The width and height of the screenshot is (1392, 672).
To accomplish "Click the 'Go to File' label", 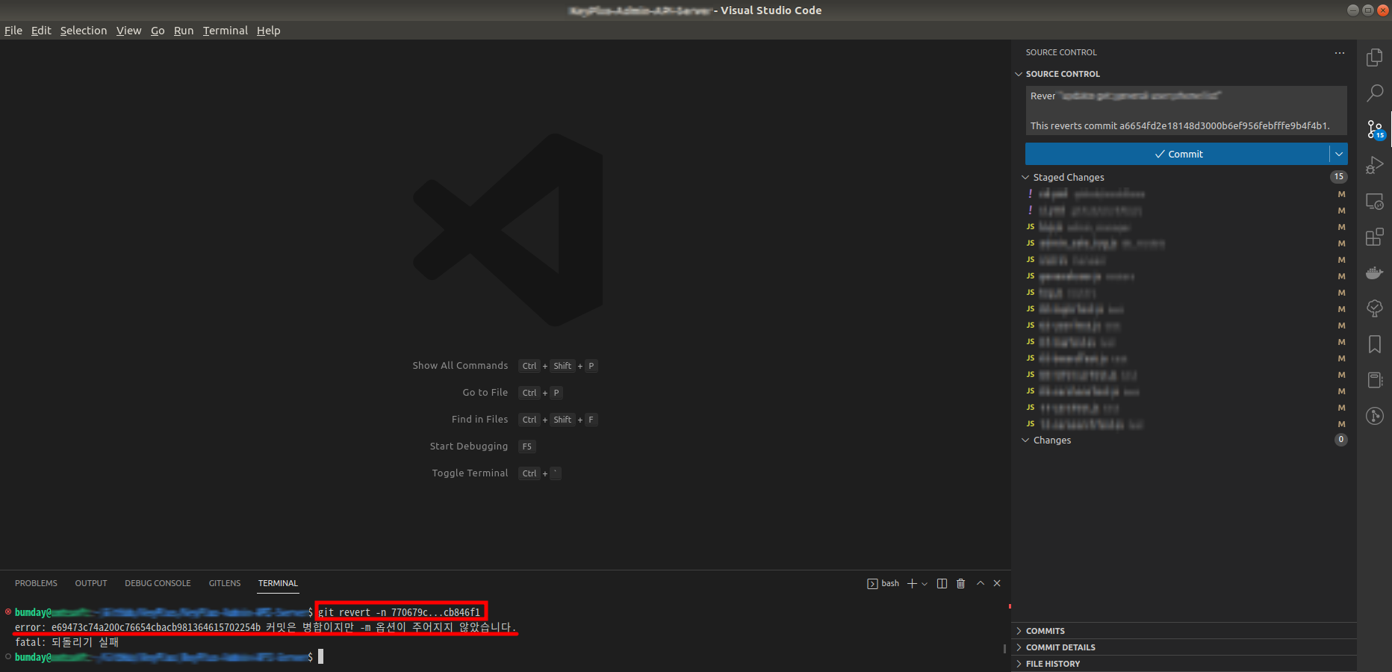I will (485, 393).
